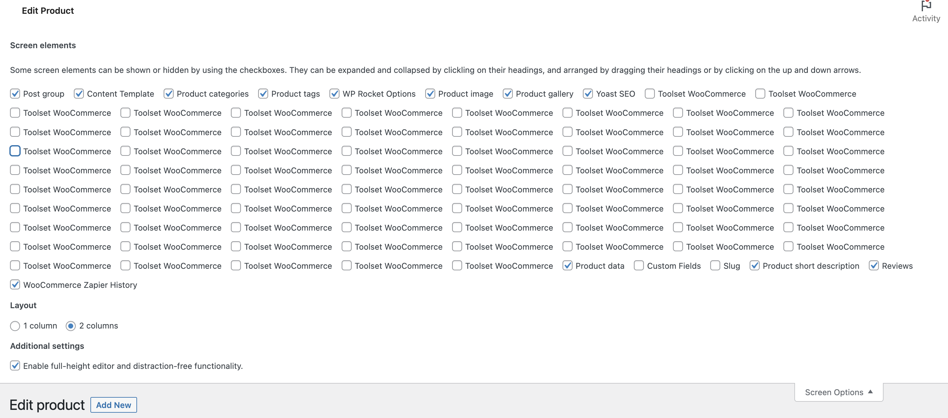This screenshot has height=418, width=948.
Task: Click the "Screen elements" heading
Action: 43,45
